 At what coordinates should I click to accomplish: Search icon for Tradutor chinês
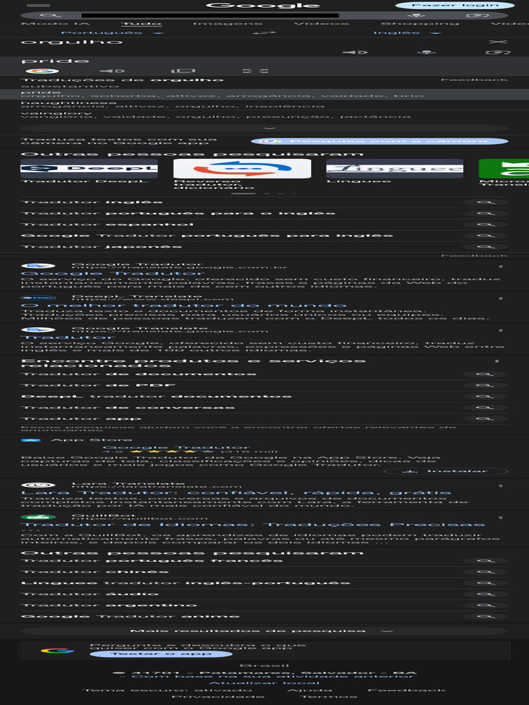point(486,572)
